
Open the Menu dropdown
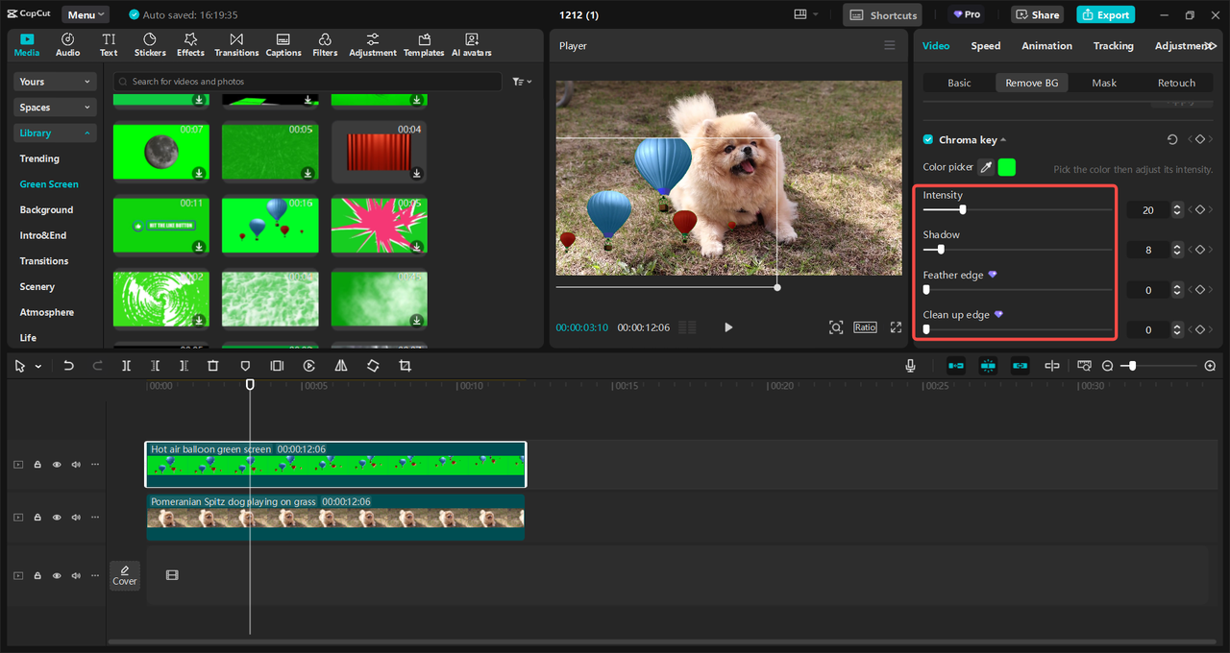pyautogui.click(x=86, y=14)
